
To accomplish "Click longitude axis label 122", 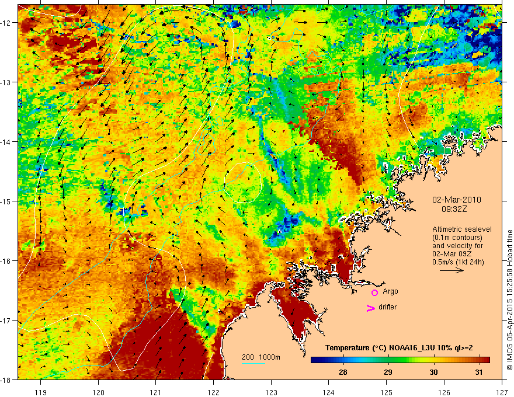I will [213, 392].
